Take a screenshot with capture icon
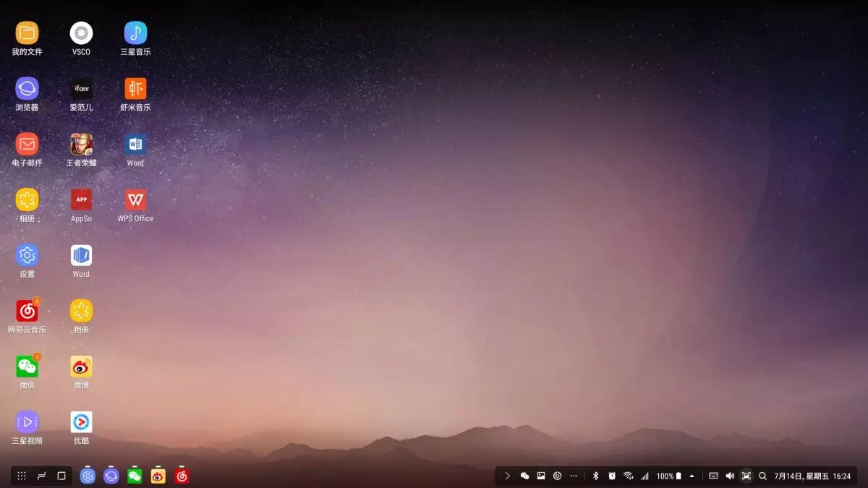868x488 pixels. [x=746, y=476]
